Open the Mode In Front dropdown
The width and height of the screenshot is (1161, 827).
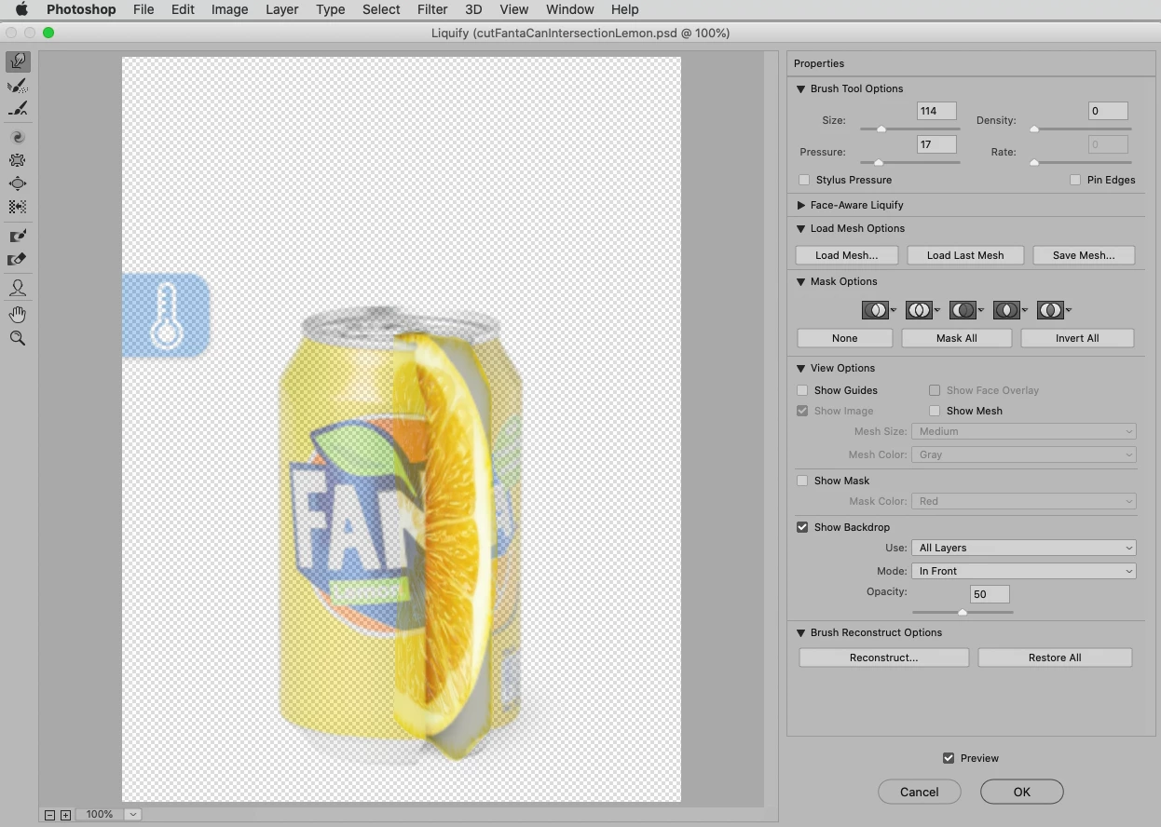tap(1024, 571)
